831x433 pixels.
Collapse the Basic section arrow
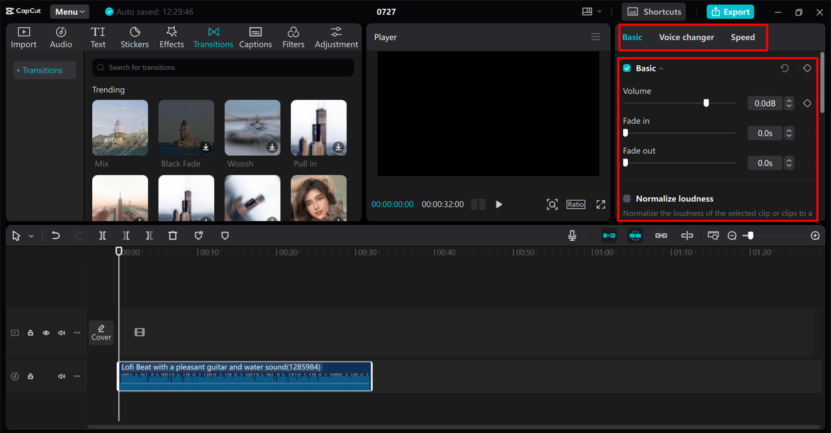661,68
